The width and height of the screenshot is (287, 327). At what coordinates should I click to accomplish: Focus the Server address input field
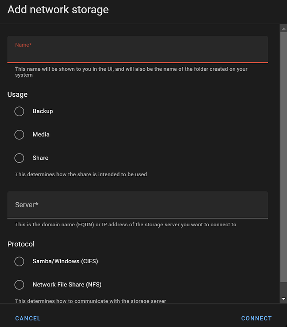coord(137,204)
